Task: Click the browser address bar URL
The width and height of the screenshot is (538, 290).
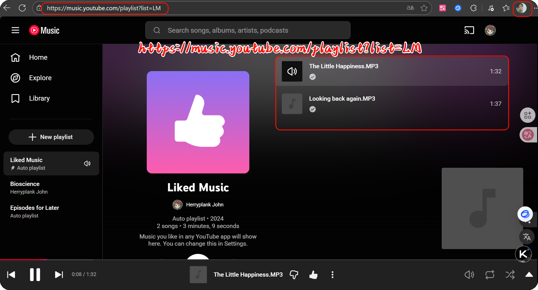Action: pos(104,8)
